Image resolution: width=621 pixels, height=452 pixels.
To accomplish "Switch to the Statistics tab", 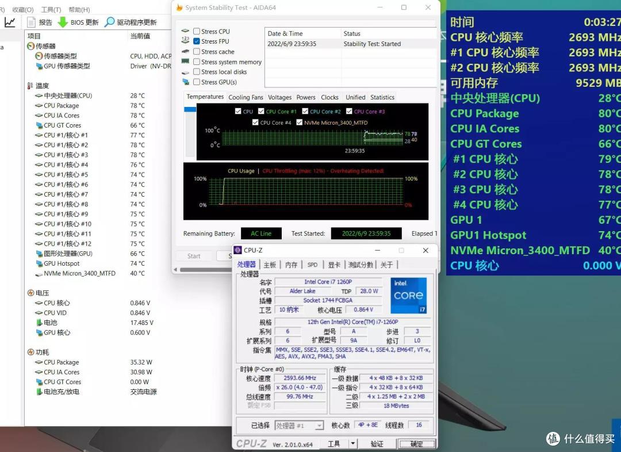I will click(382, 97).
